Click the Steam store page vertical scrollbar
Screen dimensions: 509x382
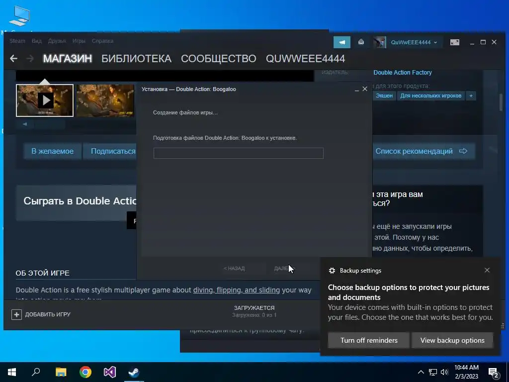pos(501,101)
